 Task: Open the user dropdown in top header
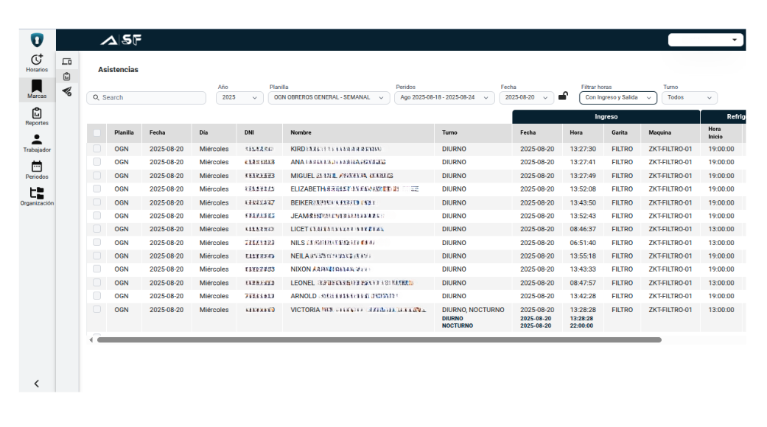click(706, 40)
